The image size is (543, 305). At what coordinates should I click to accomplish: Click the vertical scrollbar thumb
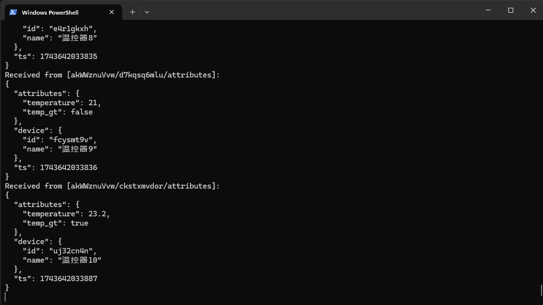(541, 290)
